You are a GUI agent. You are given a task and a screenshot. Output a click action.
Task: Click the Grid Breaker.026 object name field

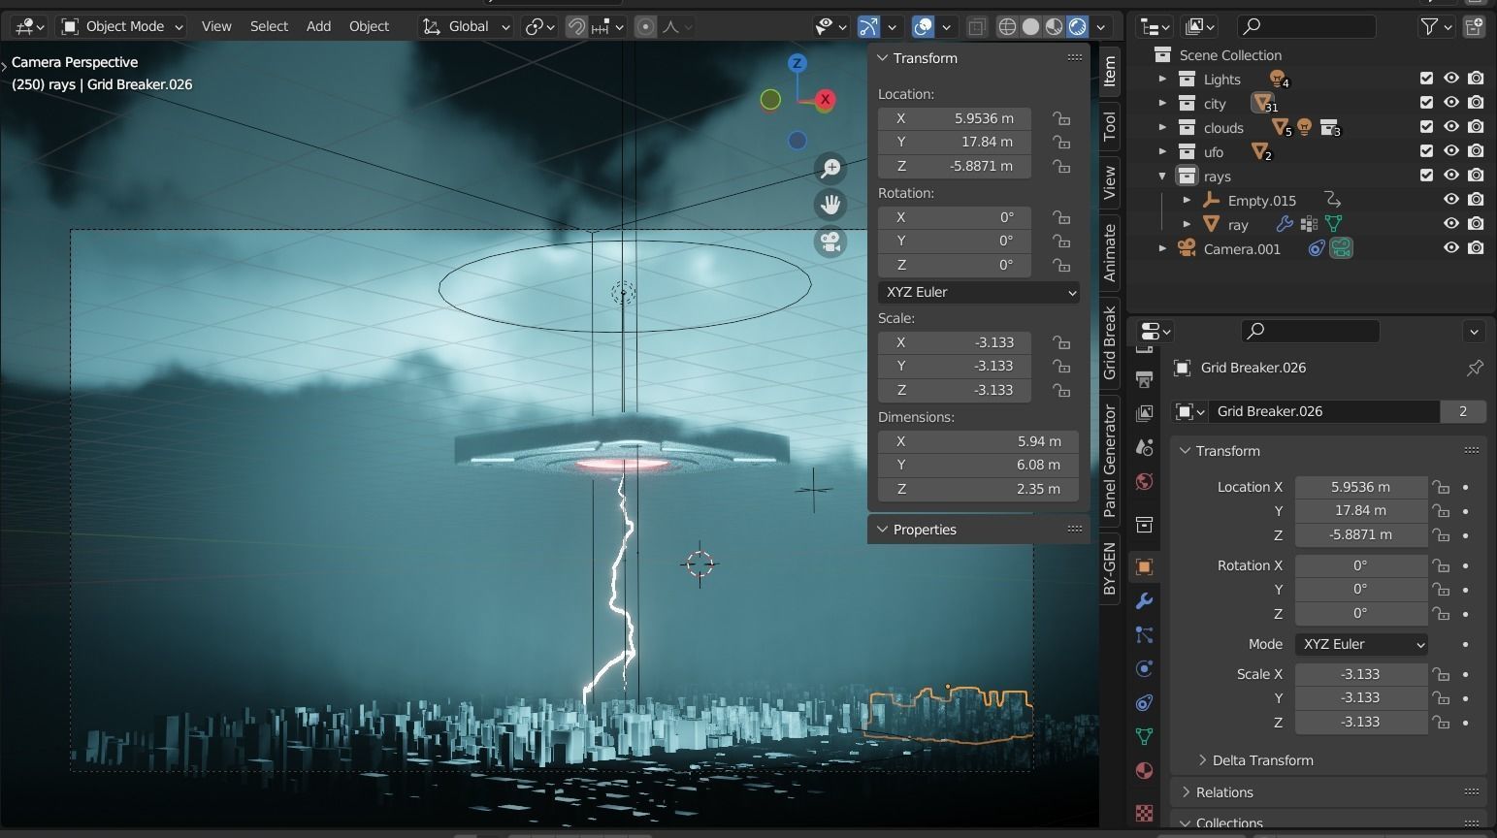[1322, 411]
